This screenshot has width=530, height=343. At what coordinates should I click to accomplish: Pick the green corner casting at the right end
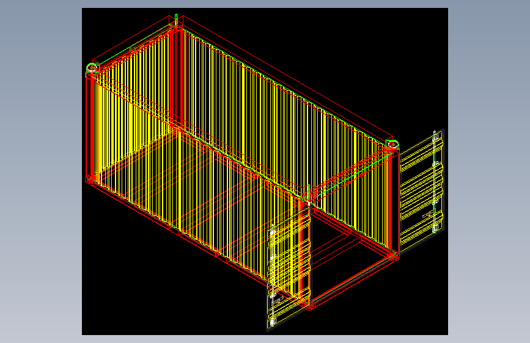pos(392,145)
